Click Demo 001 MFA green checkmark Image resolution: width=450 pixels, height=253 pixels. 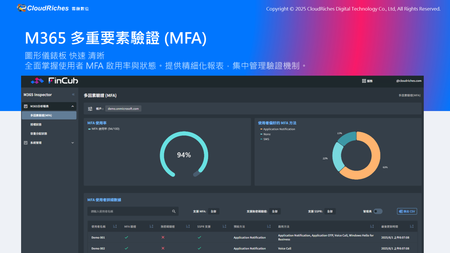pyautogui.click(x=127, y=238)
